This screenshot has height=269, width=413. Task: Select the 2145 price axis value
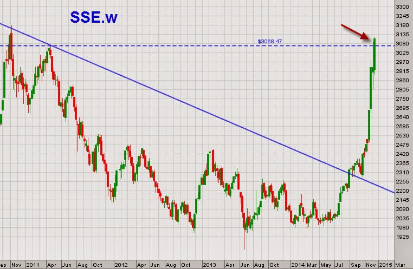(403, 200)
